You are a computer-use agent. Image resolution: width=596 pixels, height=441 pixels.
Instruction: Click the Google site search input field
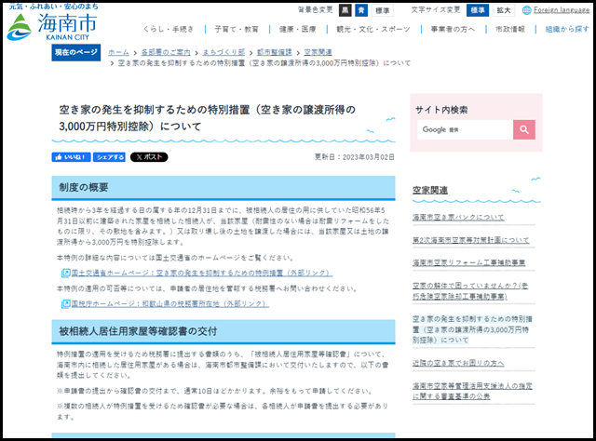coord(465,129)
